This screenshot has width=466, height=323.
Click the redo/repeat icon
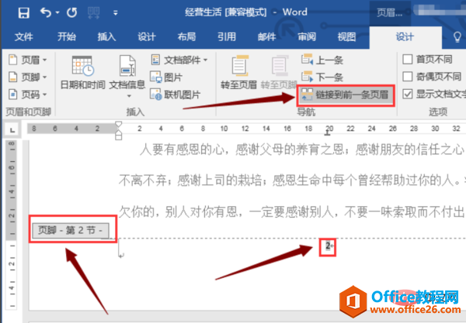71,12
